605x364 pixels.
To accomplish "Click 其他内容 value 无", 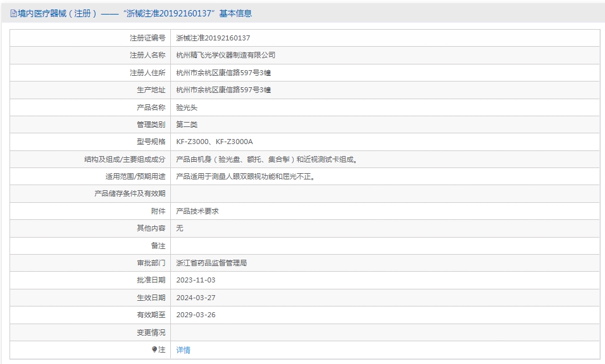I will (180, 228).
